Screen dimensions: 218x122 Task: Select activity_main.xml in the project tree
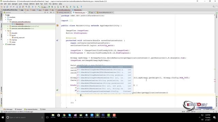19,38
